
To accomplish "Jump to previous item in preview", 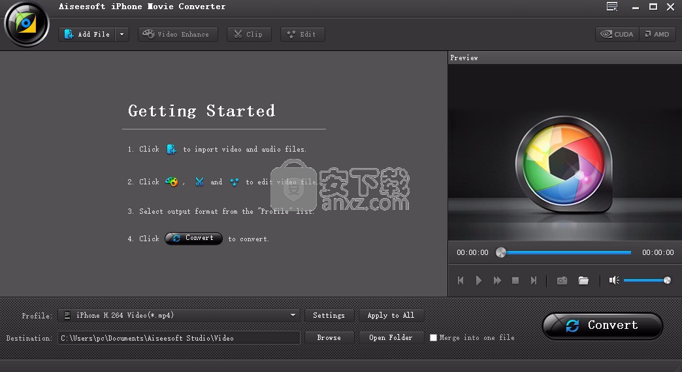I will click(461, 280).
